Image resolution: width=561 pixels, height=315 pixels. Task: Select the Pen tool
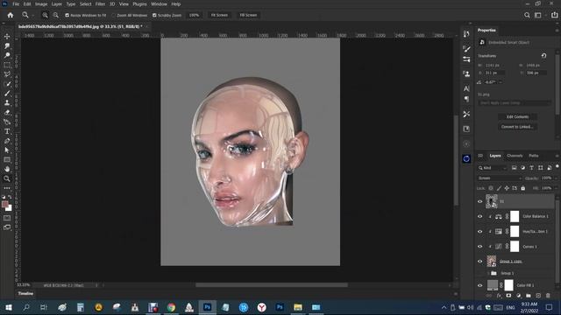click(7, 141)
